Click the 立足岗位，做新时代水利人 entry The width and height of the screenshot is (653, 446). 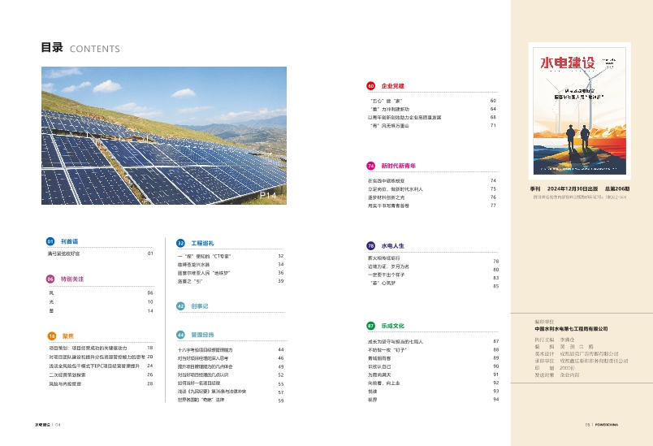396,189
